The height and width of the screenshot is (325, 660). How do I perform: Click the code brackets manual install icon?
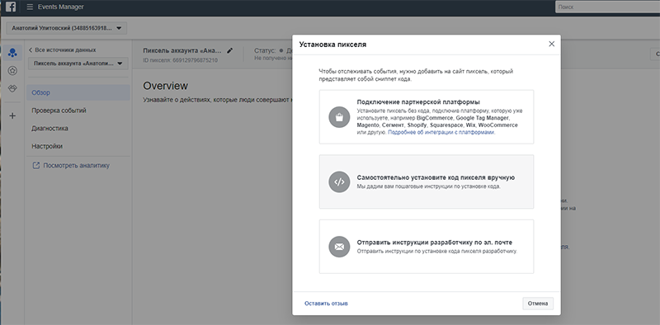coord(339,181)
